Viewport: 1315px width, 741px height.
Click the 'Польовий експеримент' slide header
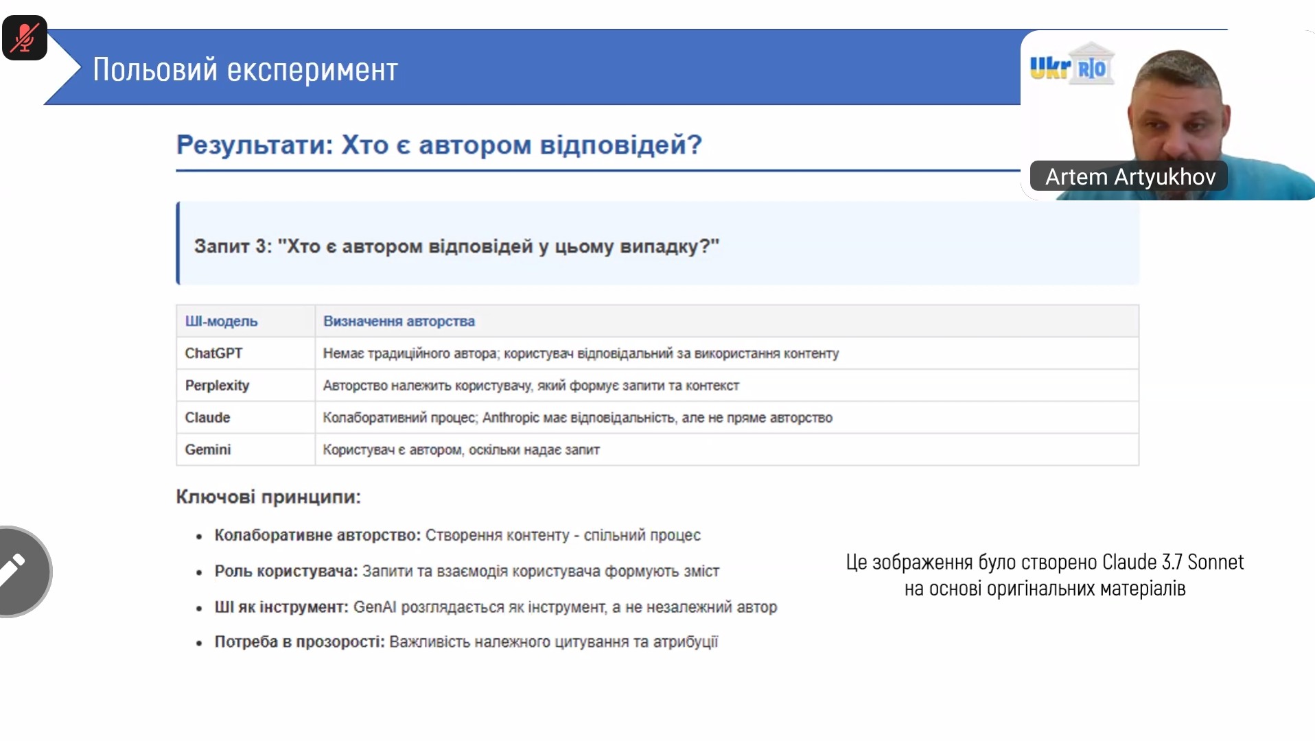[x=245, y=69]
